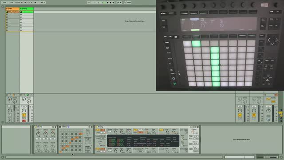Click the hot-swap icon on the Analog device

coord(195,127)
